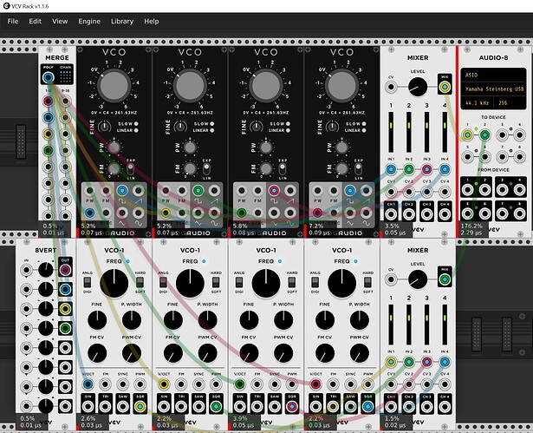Click the topmost pink input jack on MERGE

coord(49,102)
